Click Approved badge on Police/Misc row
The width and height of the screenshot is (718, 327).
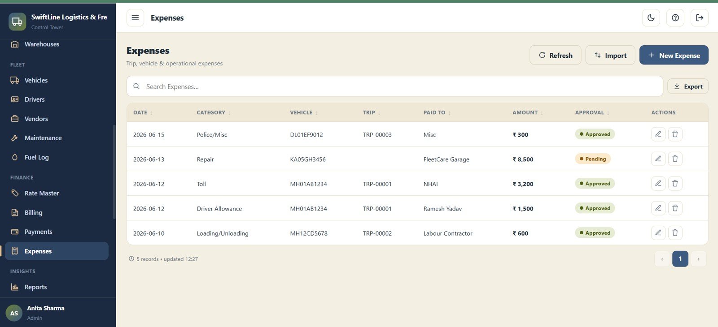pyautogui.click(x=595, y=134)
